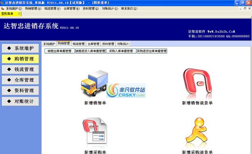
Task: Minimize the main application window
Action: pyautogui.click(x=237, y=3)
